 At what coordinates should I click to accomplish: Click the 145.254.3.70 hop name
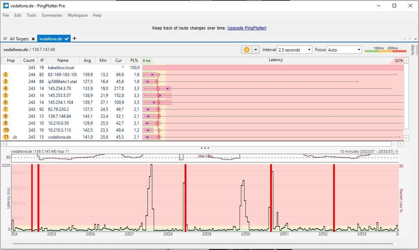point(60,88)
